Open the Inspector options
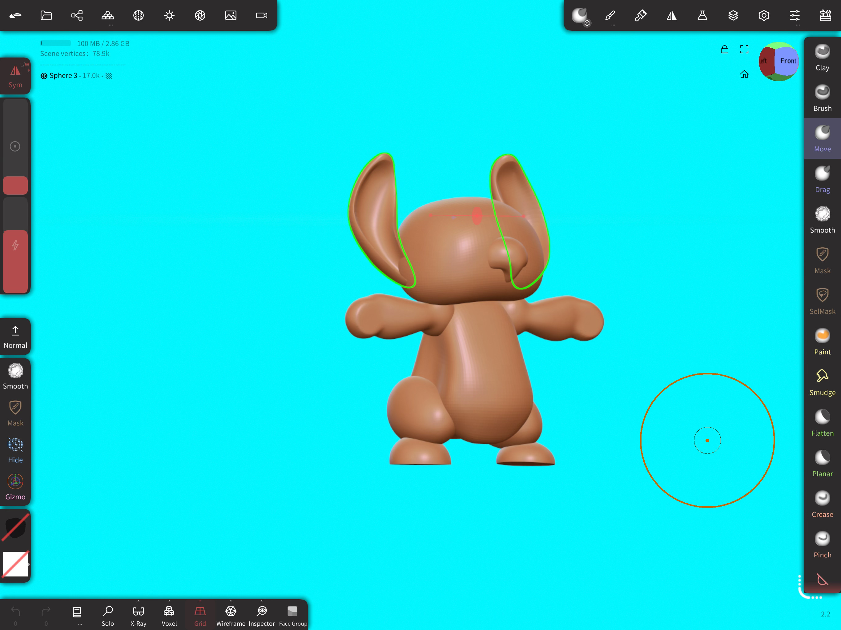This screenshot has width=841, height=630. 262,601
